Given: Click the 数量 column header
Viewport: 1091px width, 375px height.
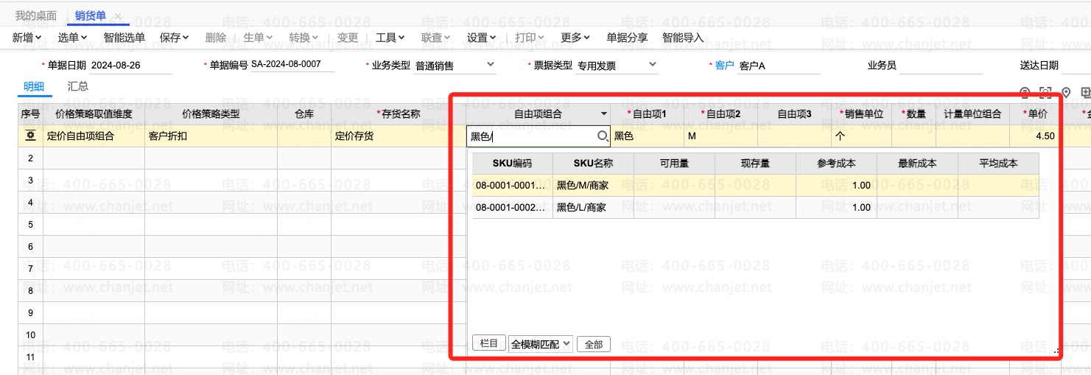Looking at the screenshot, I should pos(913,114).
